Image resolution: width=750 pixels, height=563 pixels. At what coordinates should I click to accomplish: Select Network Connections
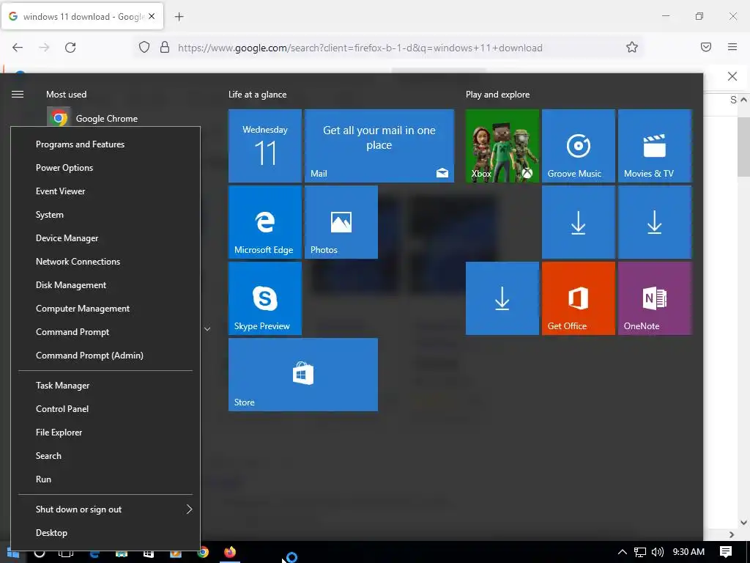(x=105, y=262)
